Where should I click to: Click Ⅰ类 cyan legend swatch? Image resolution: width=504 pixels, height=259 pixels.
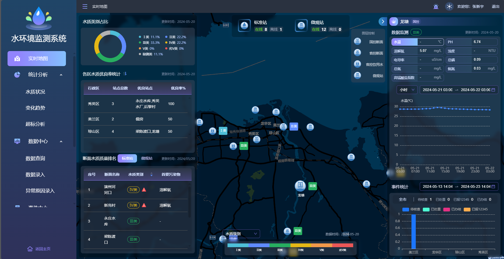tap(238, 245)
